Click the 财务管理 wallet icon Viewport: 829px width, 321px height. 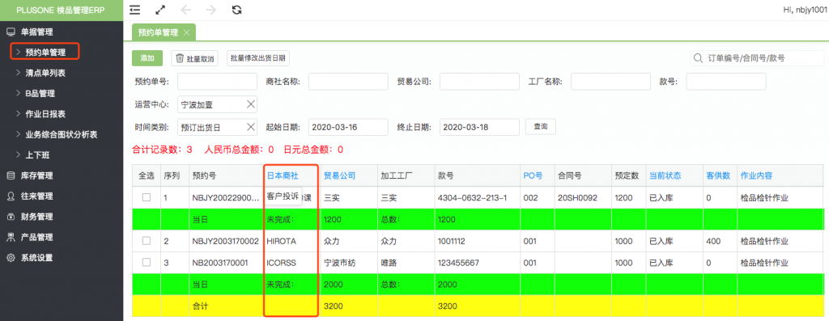click(10, 217)
